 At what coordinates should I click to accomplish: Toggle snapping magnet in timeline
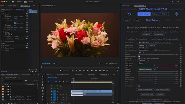point(52,81)
